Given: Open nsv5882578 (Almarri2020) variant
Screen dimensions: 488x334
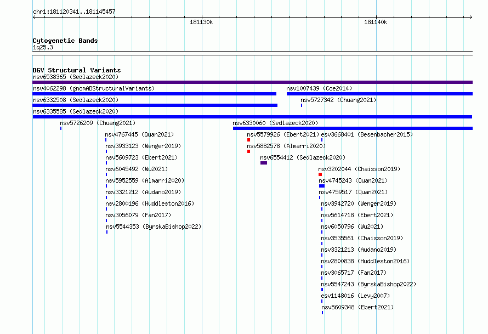Looking at the screenshot, I should (x=286, y=146).
